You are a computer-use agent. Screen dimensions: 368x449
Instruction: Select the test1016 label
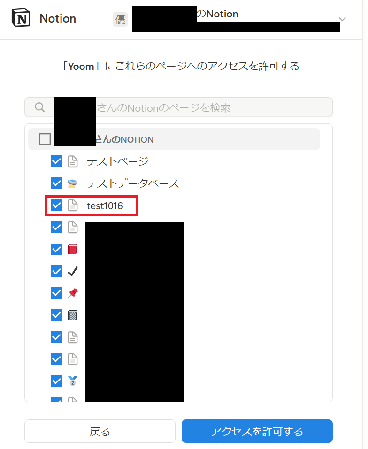[105, 205]
